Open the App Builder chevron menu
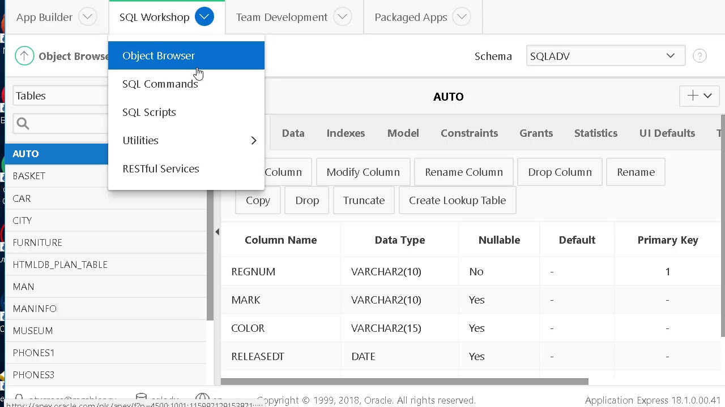Image resolution: width=725 pixels, height=407 pixels. coord(87,17)
